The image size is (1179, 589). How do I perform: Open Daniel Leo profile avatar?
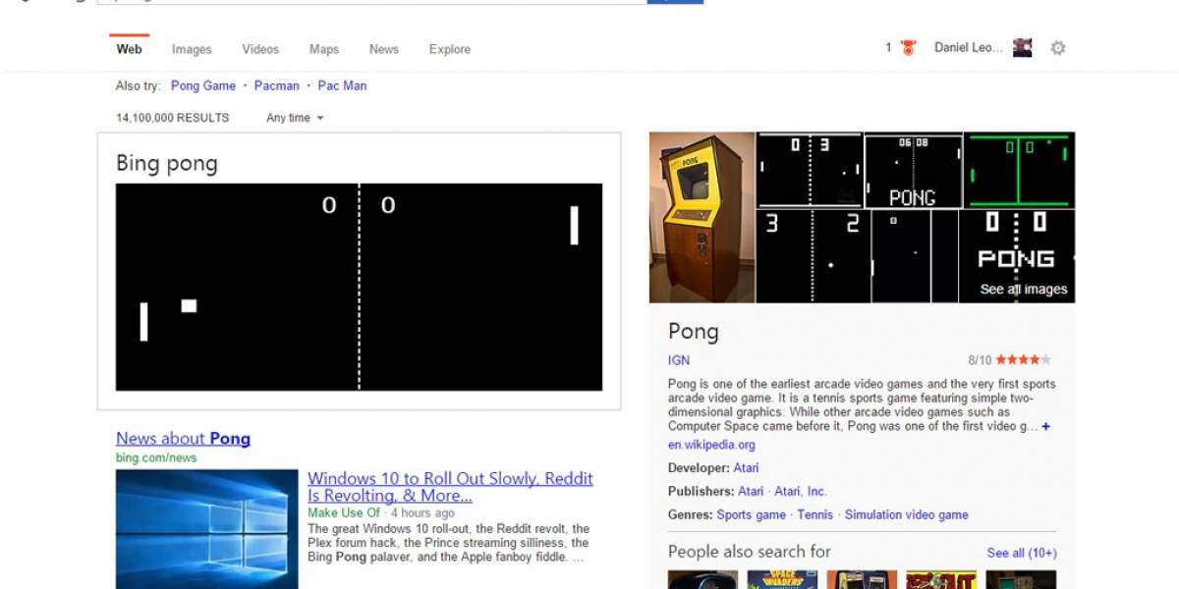click(1023, 48)
